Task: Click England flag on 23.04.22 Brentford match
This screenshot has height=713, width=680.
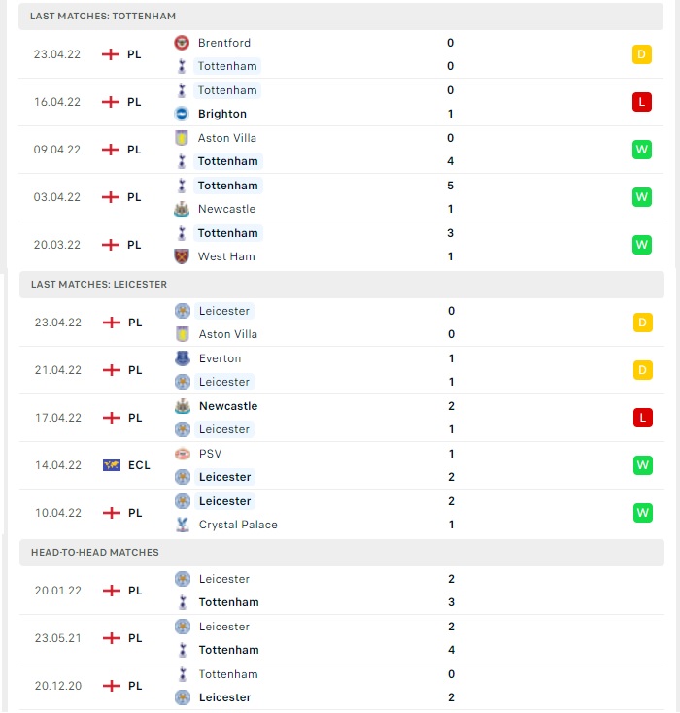Action: click(111, 54)
